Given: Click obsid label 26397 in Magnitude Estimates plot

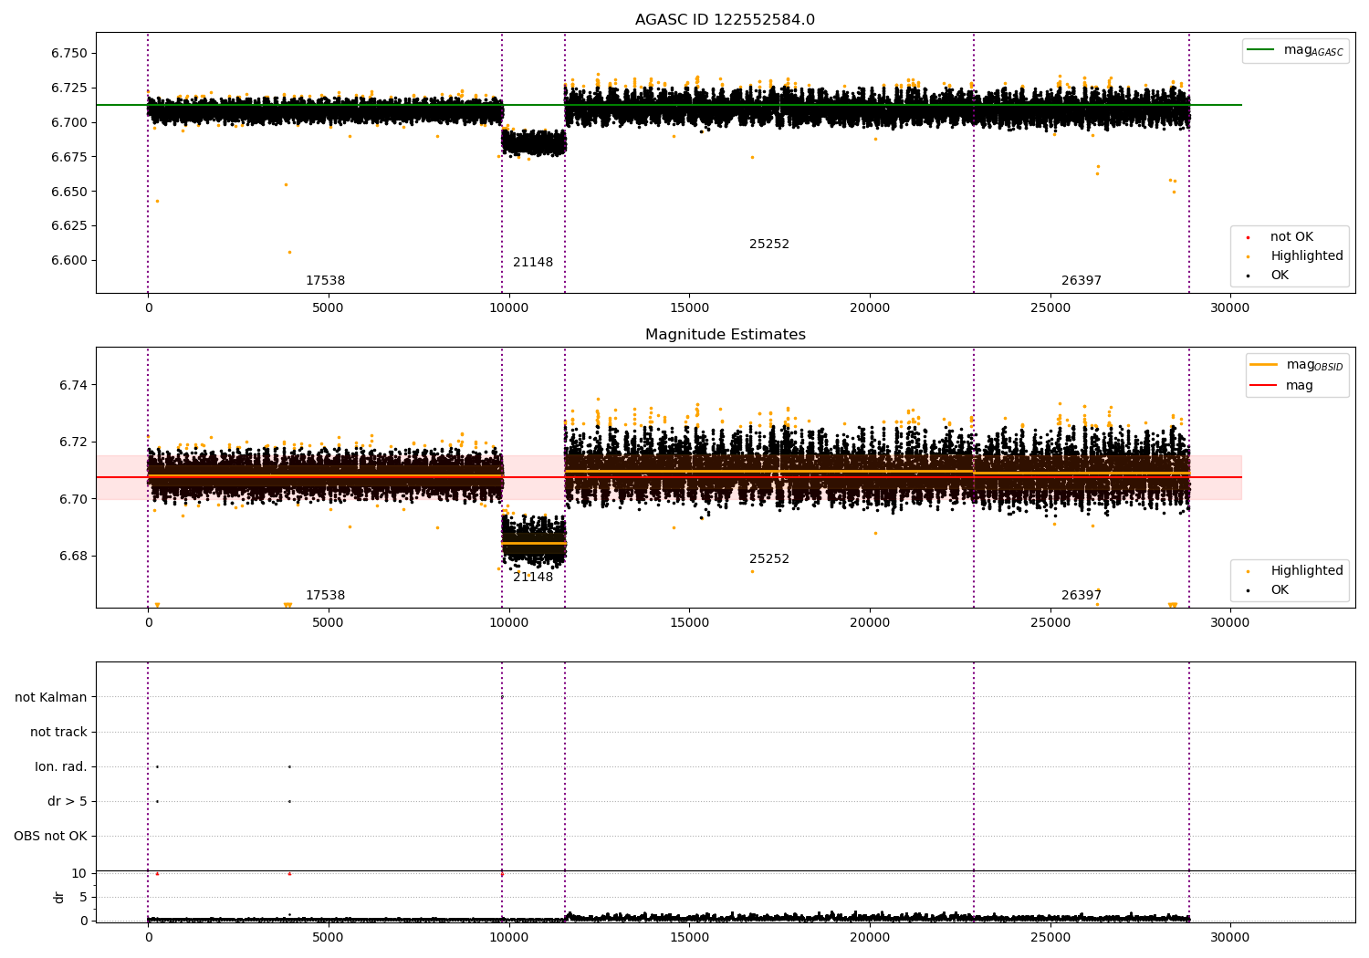Looking at the screenshot, I should tap(1082, 596).
